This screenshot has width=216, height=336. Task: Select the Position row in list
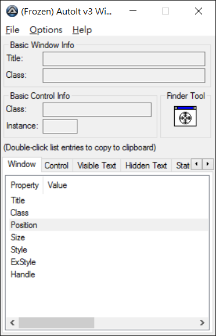(109, 225)
